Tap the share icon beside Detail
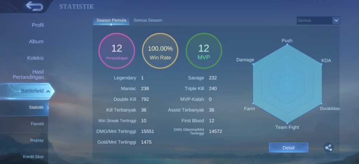The height and width of the screenshot is (164, 359). (x=328, y=147)
